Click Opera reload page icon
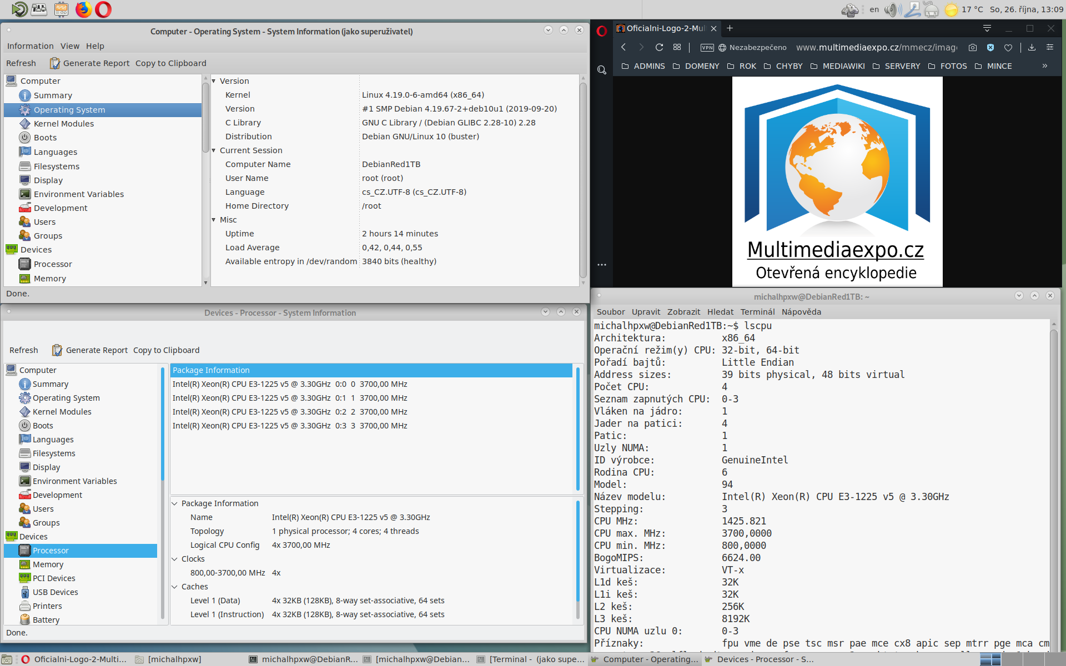Image resolution: width=1066 pixels, height=666 pixels. click(x=659, y=48)
